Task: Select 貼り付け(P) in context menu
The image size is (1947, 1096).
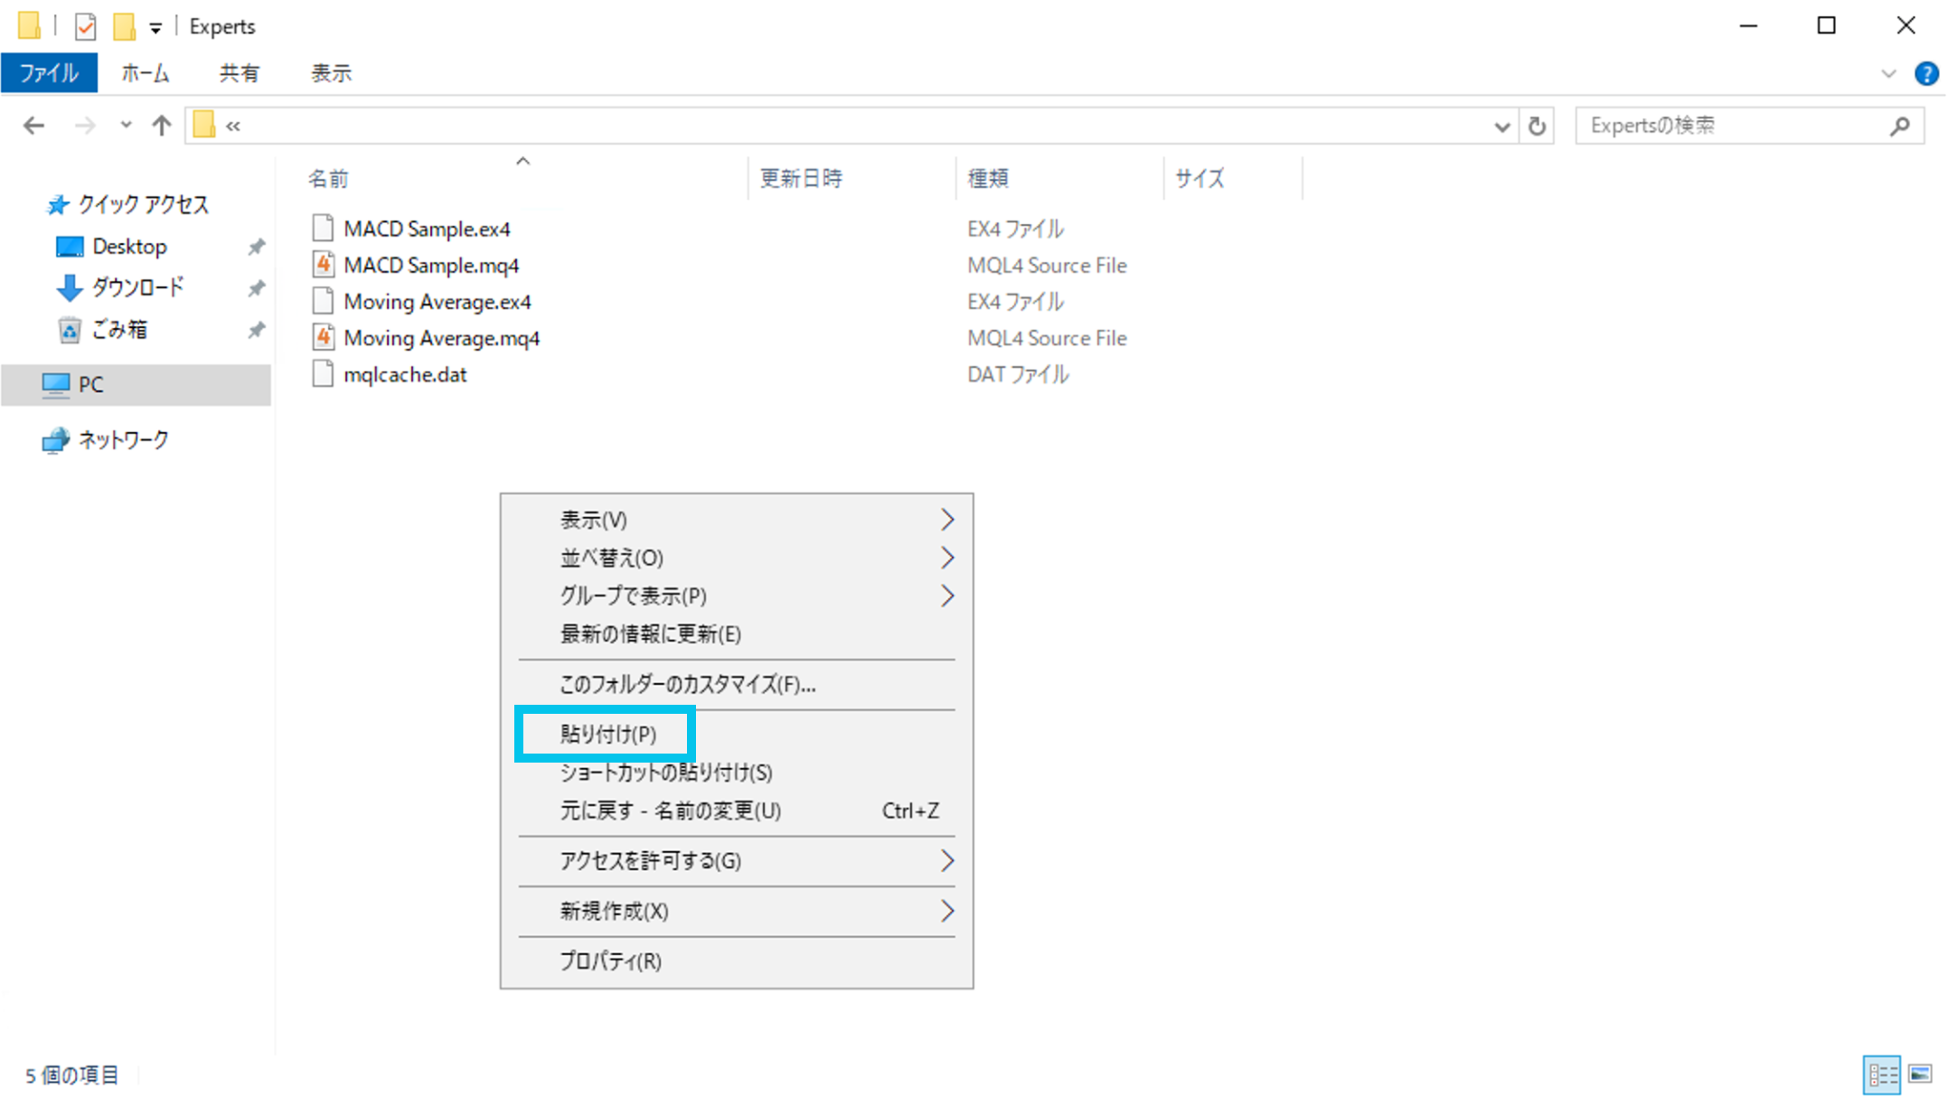Action: [607, 734]
